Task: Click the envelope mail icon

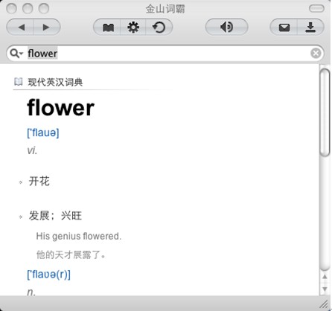Action: [x=284, y=28]
